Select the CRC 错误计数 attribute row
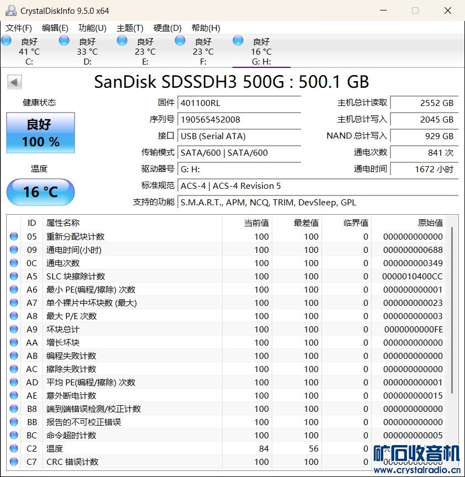 click(226, 462)
